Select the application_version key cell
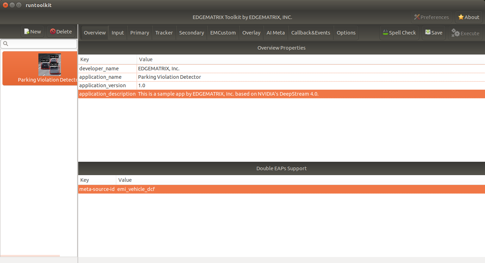The width and height of the screenshot is (485, 263). pos(107,85)
